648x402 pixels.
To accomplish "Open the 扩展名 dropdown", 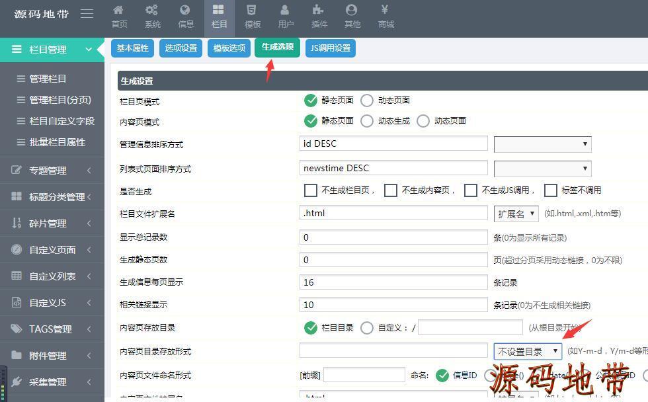I will (x=516, y=214).
